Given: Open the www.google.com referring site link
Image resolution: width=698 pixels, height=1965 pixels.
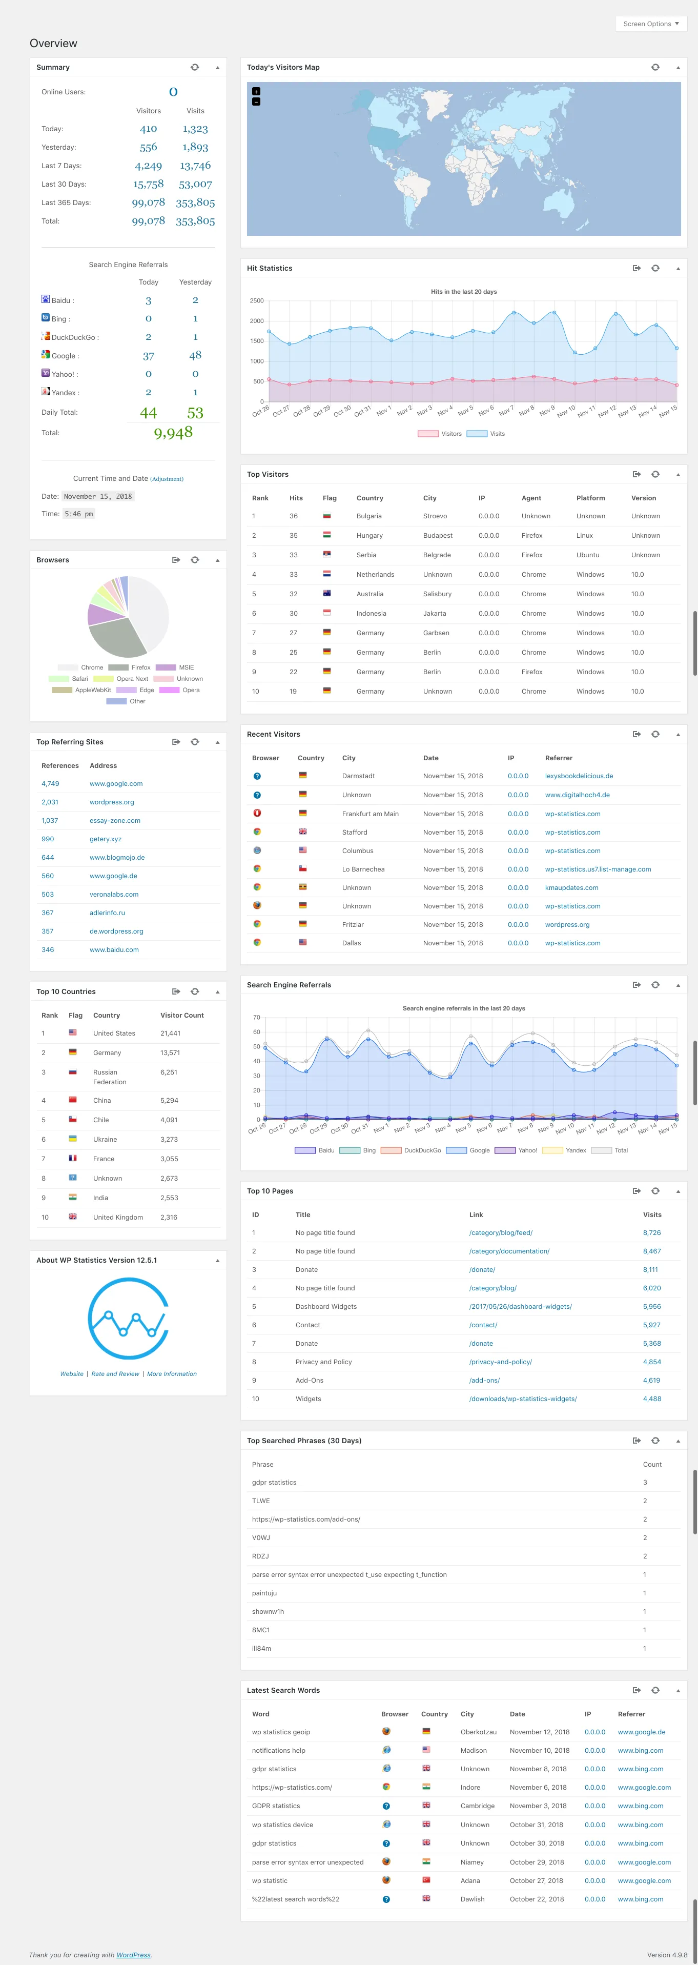Looking at the screenshot, I should point(116,783).
